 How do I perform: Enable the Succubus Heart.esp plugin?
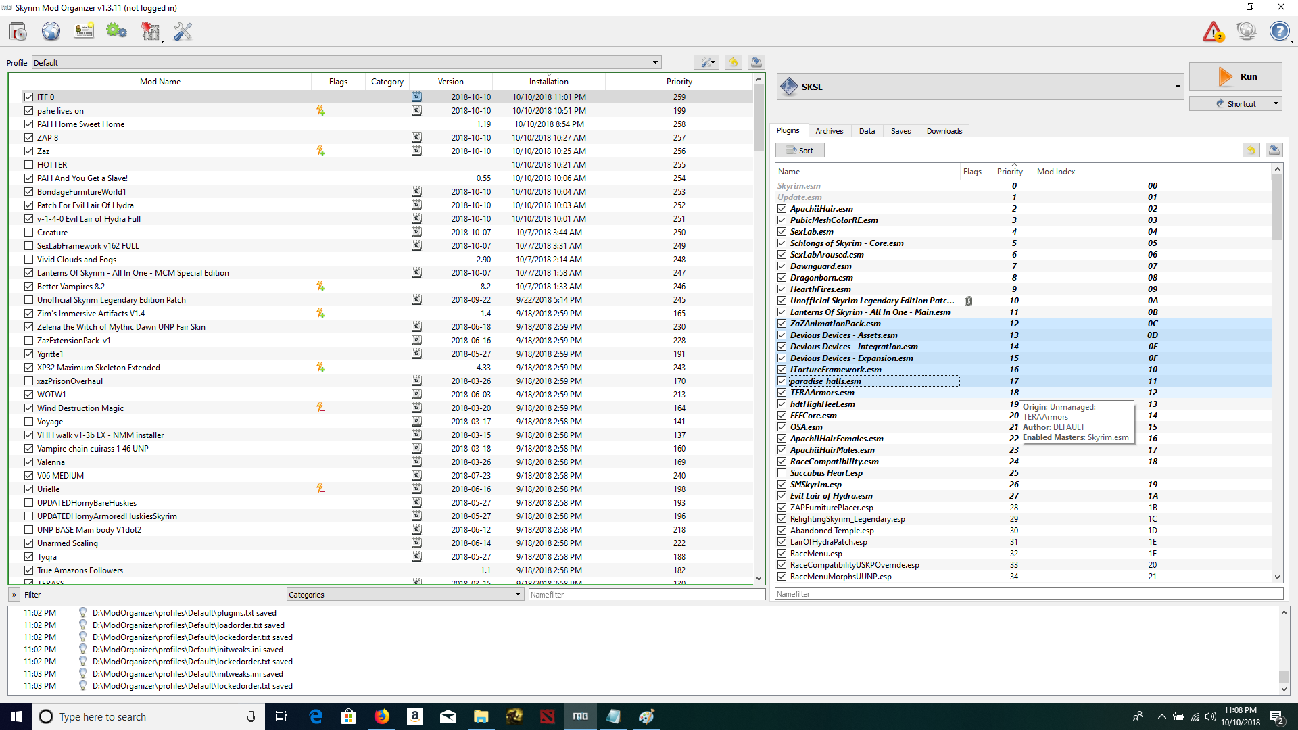click(782, 473)
